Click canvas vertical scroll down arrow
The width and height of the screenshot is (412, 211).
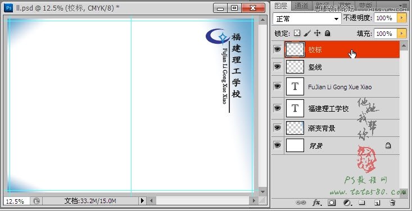click(262, 192)
